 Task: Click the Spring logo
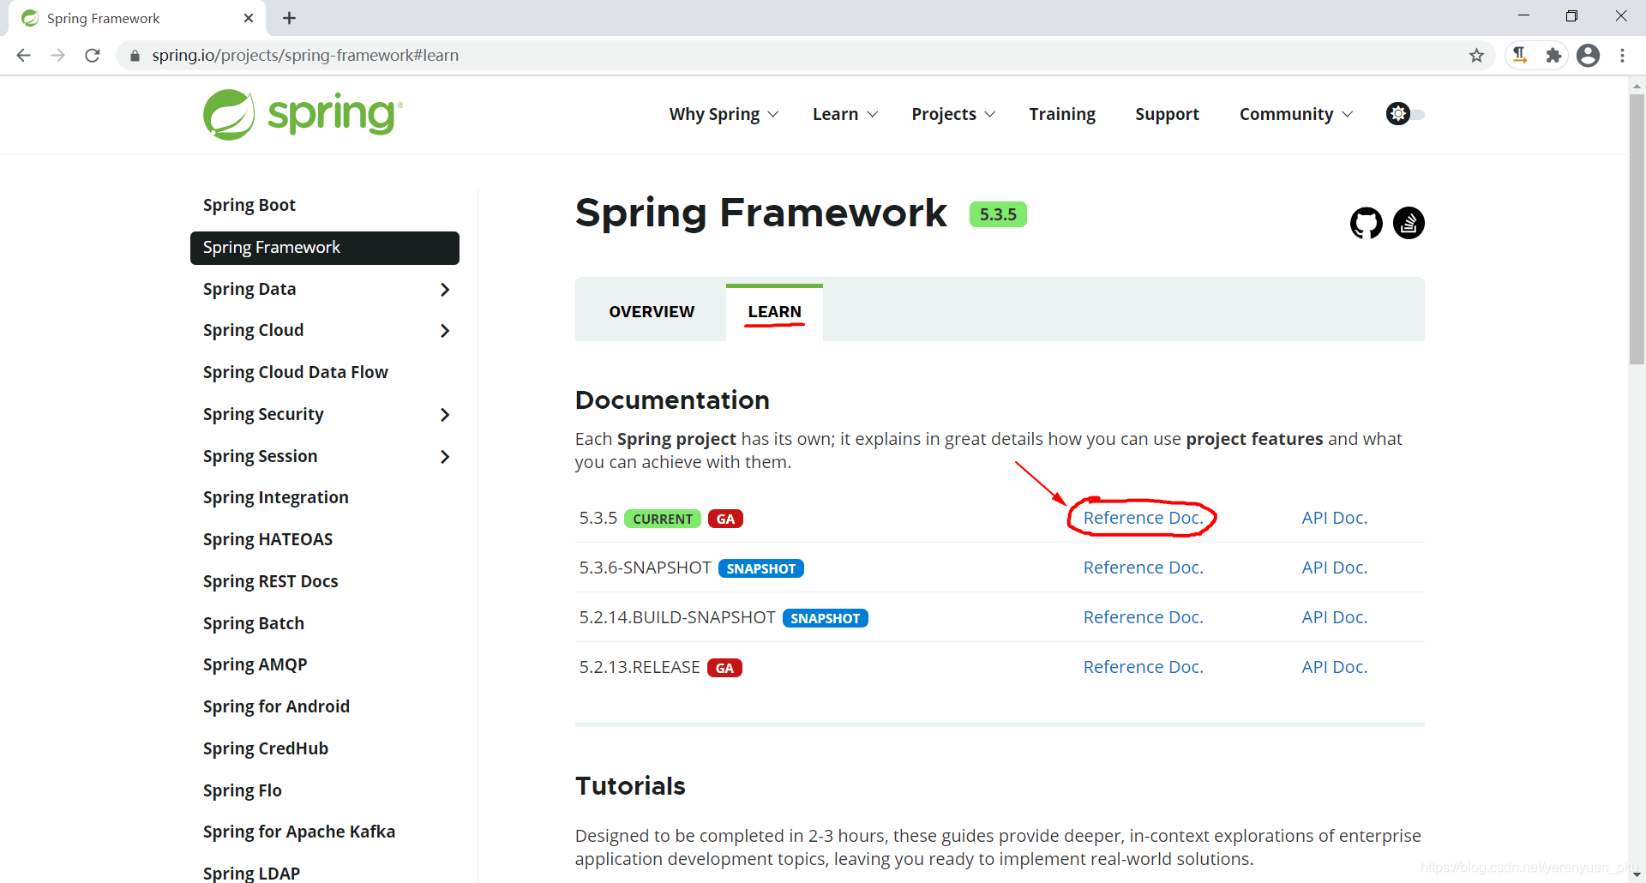pyautogui.click(x=303, y=114)
